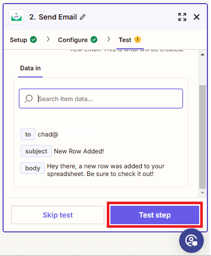This screenshot has height=256, width=211.
Task: Switch to the Setup tab
Action: [x=18, y=40]
